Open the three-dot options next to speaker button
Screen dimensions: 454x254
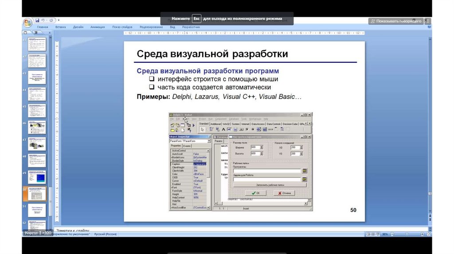click(427, 21)
